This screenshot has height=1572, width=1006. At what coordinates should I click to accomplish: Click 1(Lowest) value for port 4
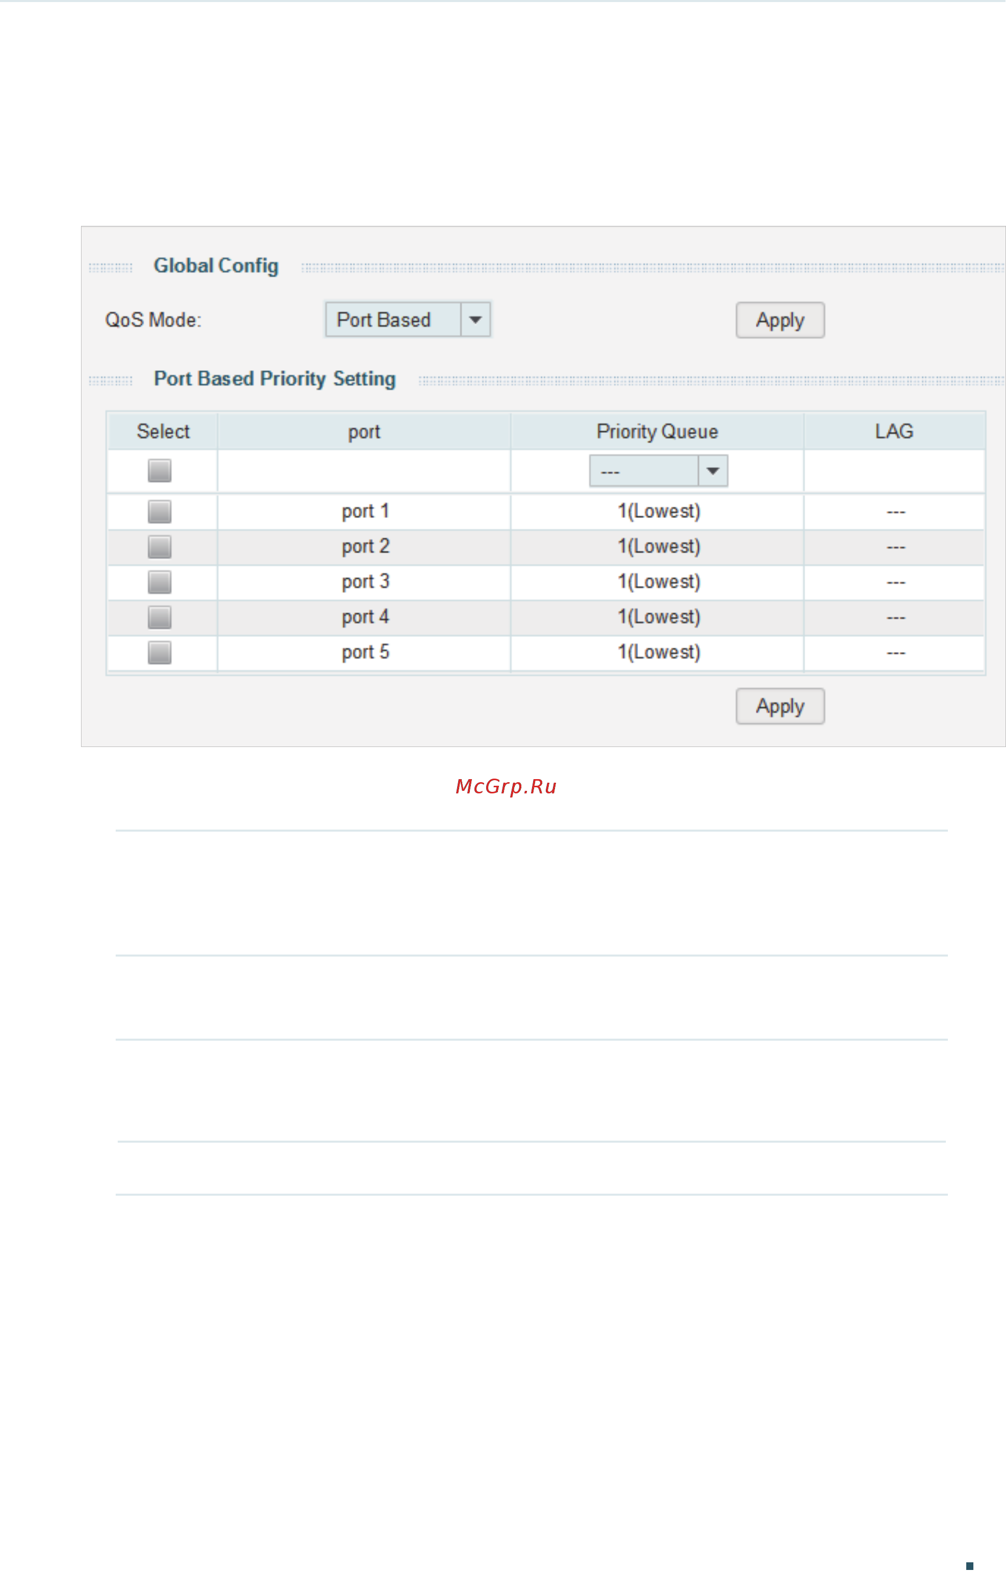(659, 617)
